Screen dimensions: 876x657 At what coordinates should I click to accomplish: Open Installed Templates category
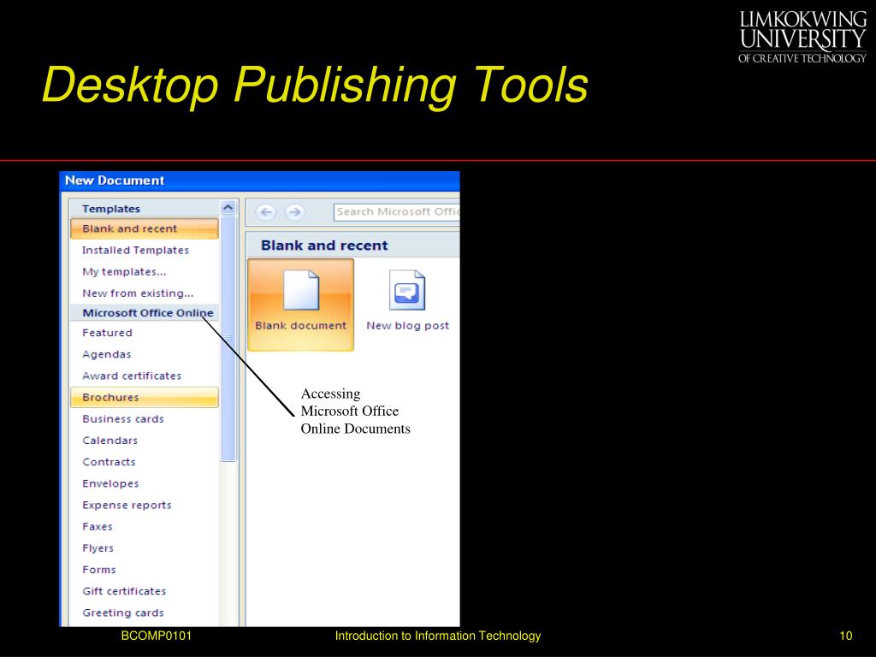click(x=135, y=251)
